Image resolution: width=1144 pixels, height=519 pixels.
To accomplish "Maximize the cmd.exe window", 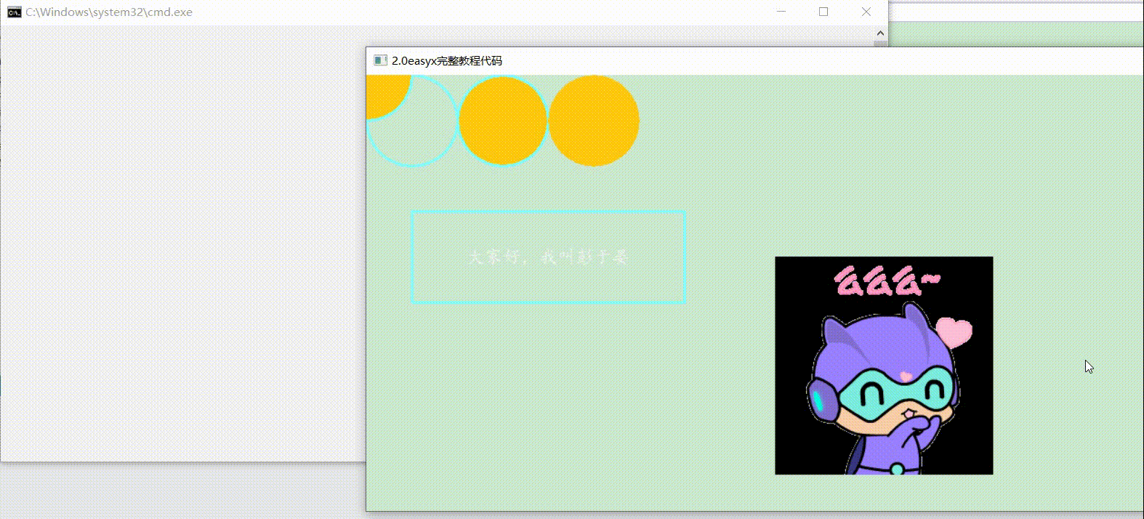I will click(823, 12).
